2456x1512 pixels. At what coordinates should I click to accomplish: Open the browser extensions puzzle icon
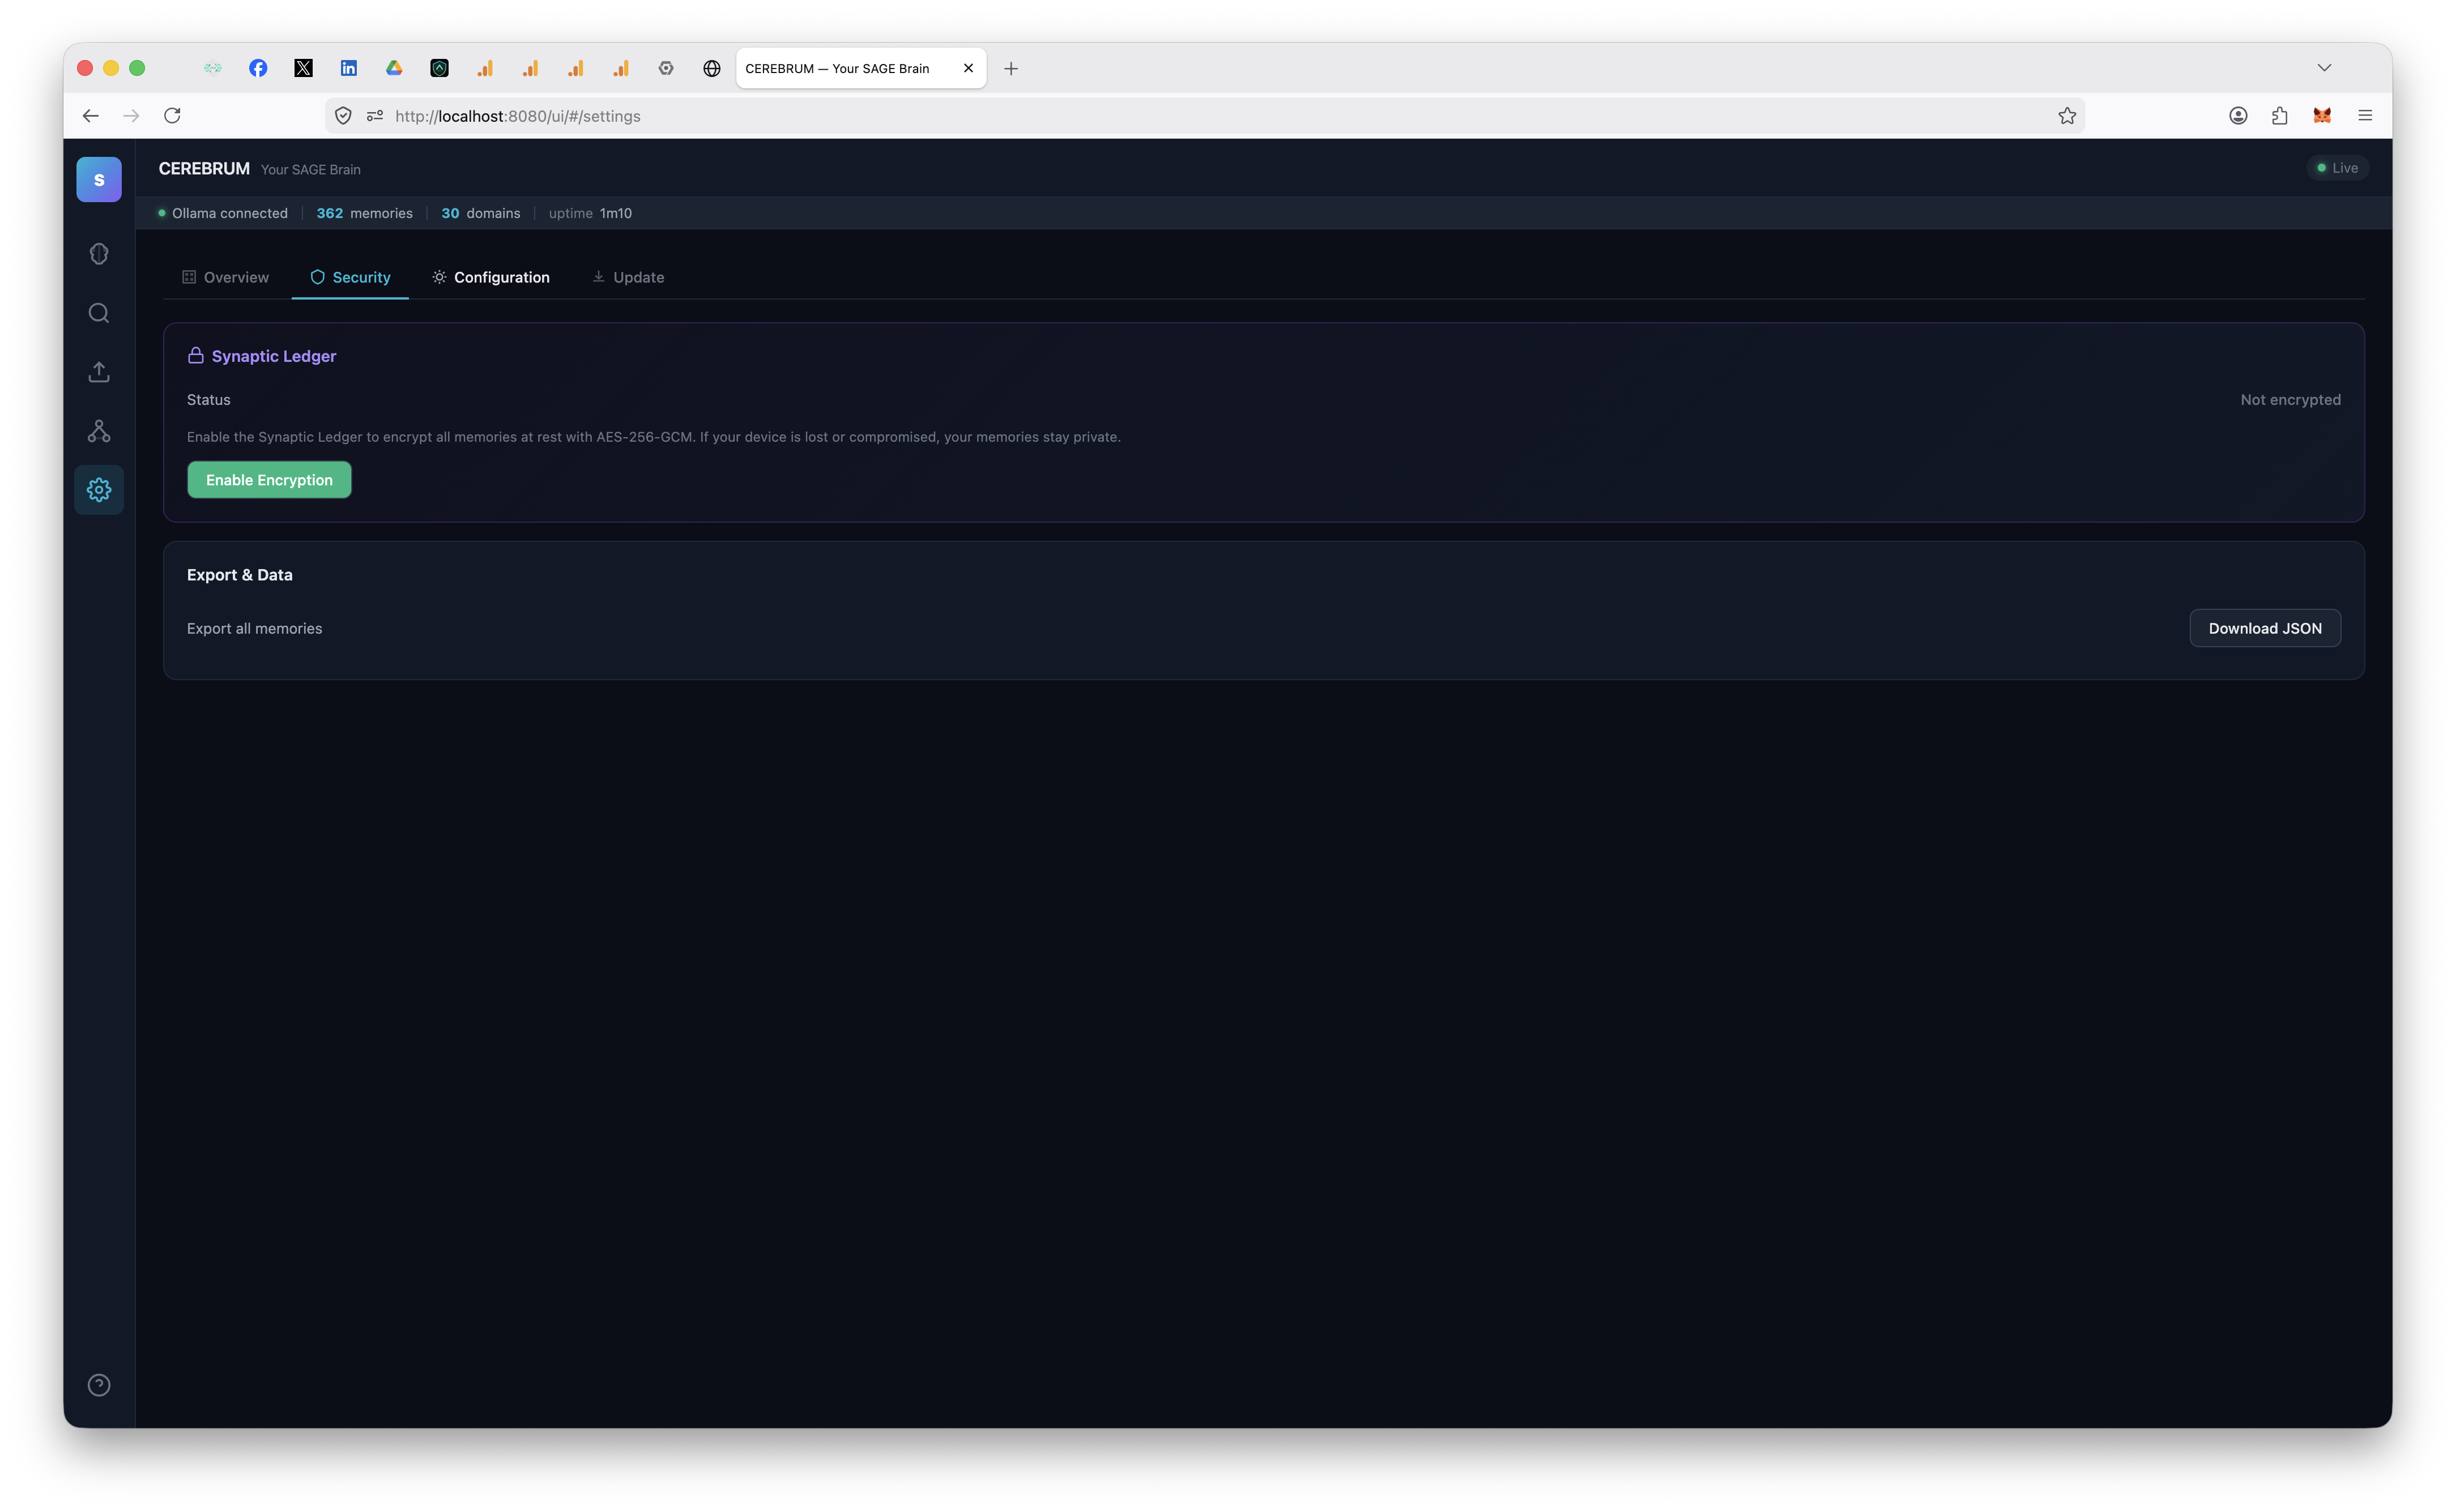2280,116
